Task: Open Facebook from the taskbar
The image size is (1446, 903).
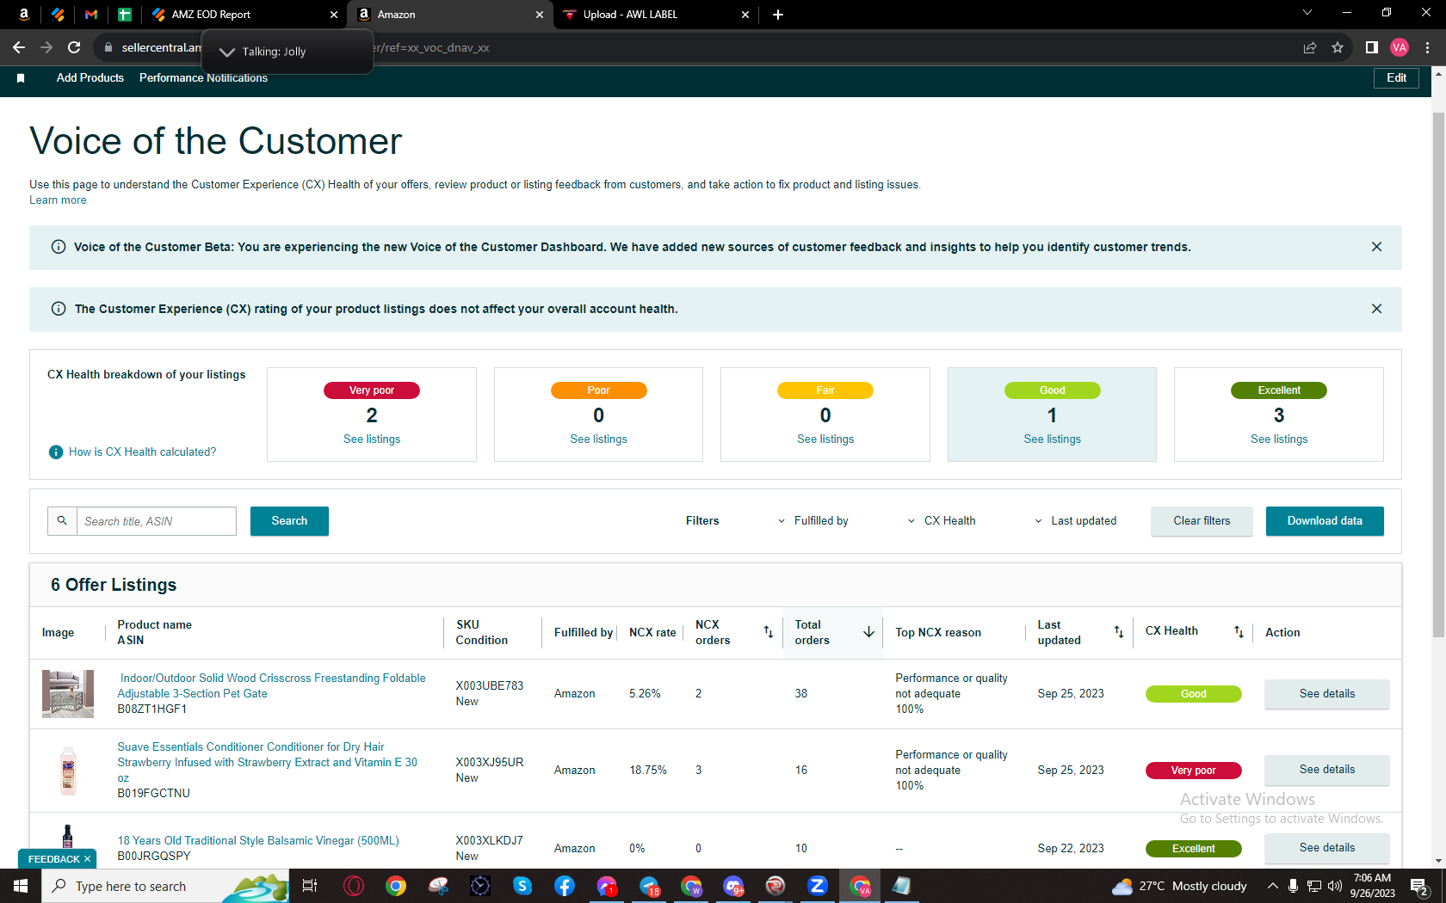Action: (565, 886)
